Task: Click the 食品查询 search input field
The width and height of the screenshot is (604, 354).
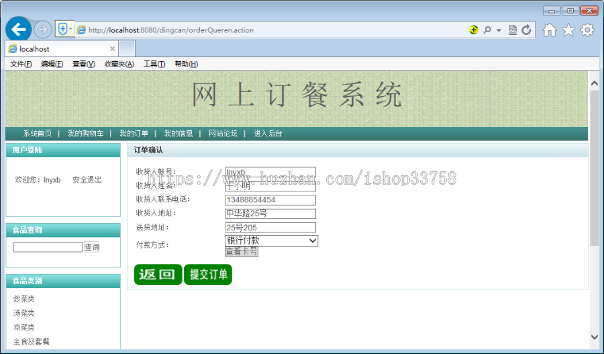Action: coord(48,247)
